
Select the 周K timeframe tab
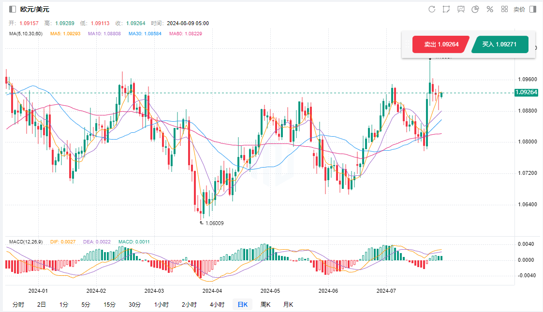(x=265, y=304)
